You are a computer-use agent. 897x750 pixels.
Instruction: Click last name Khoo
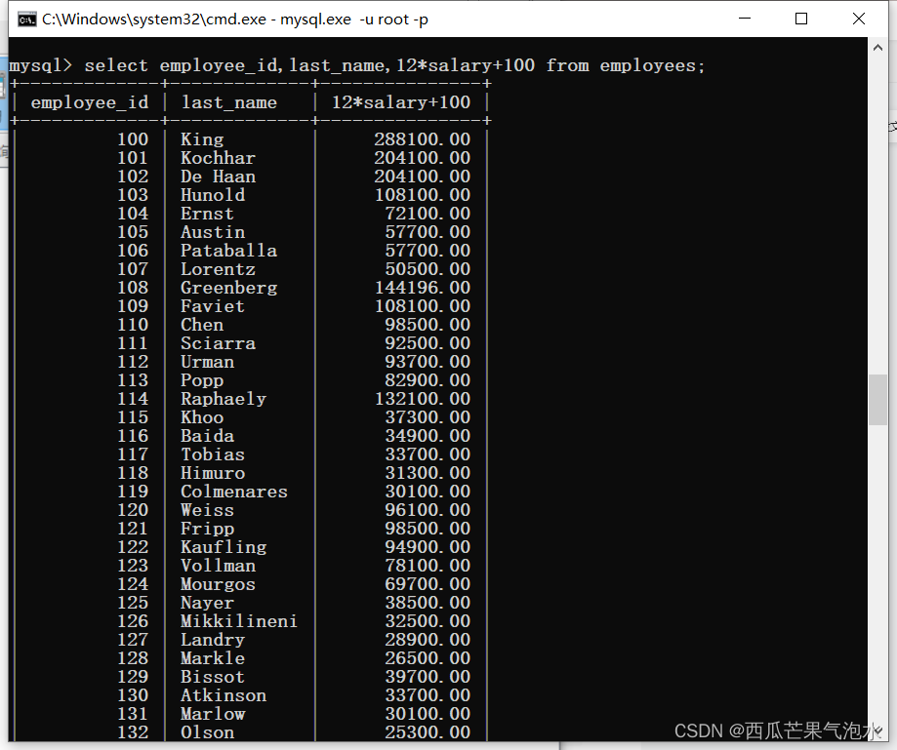[x=202, y=417]
